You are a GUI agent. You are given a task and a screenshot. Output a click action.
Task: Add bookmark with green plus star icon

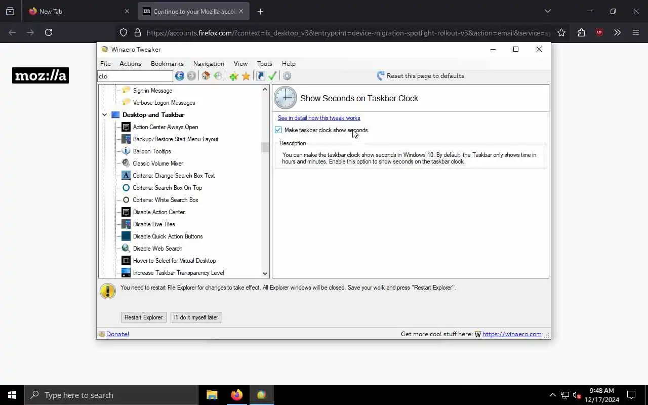tap(233, 76)
